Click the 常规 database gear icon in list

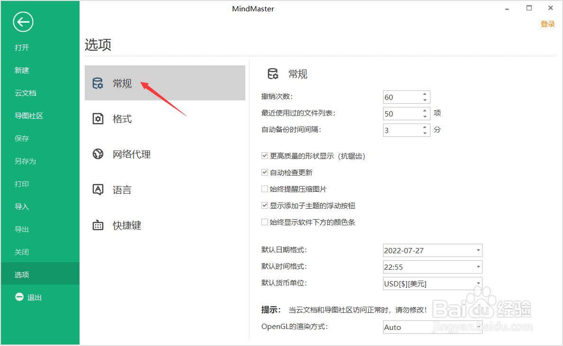pyautogui.click(x=98, y=83)
